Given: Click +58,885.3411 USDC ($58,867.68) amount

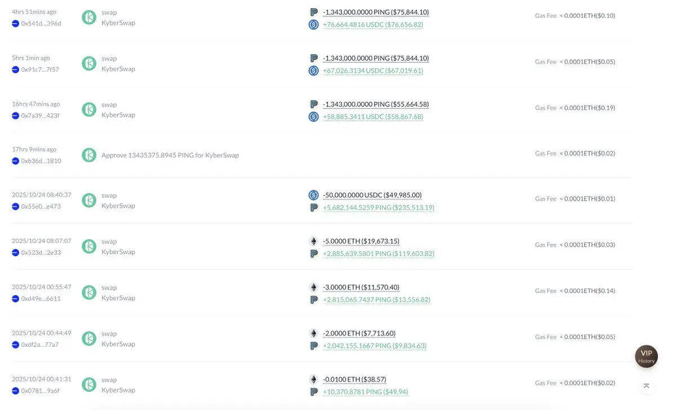Looking at the screenshot, I should pyautogui.click(x=373, y=117).
